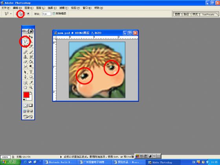
Task: Select the Paint Bucket tool
Action: (31, 61)
